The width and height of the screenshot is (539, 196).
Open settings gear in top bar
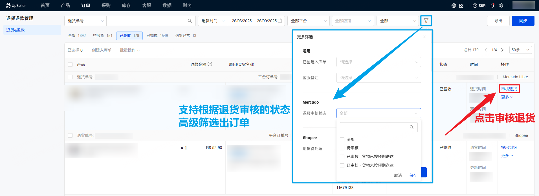[501, 6]
